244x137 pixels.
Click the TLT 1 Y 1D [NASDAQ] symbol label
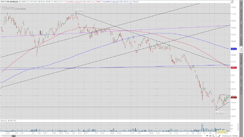[9, 2]
